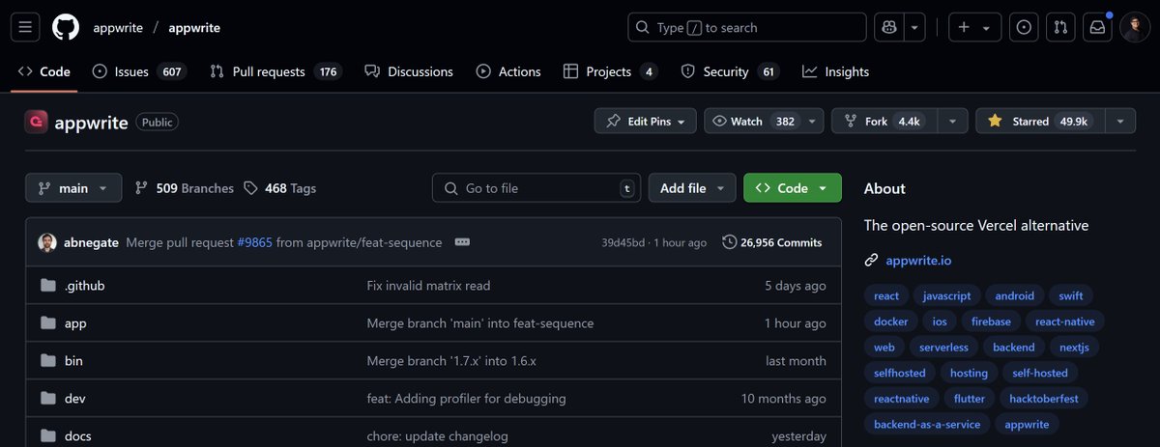Select the react topic tag
The image size is (1160, 447).
[x=886, y=295]
